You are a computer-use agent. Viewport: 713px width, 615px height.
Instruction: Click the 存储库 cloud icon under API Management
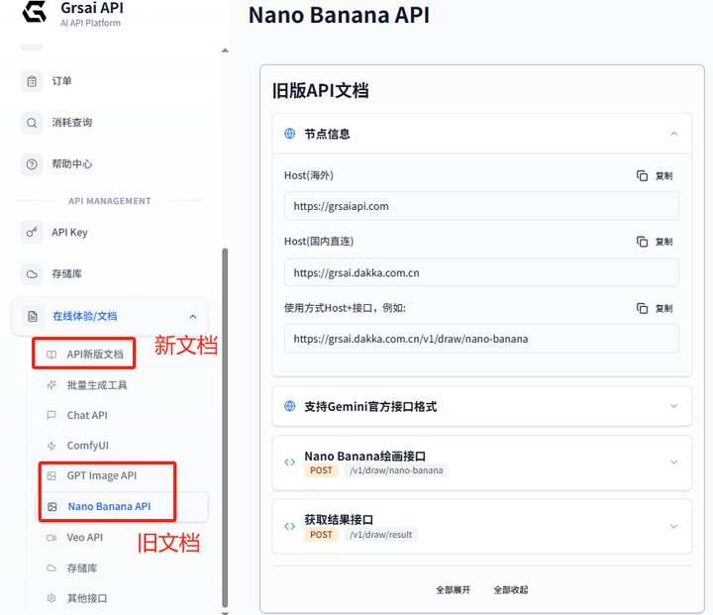32,274
